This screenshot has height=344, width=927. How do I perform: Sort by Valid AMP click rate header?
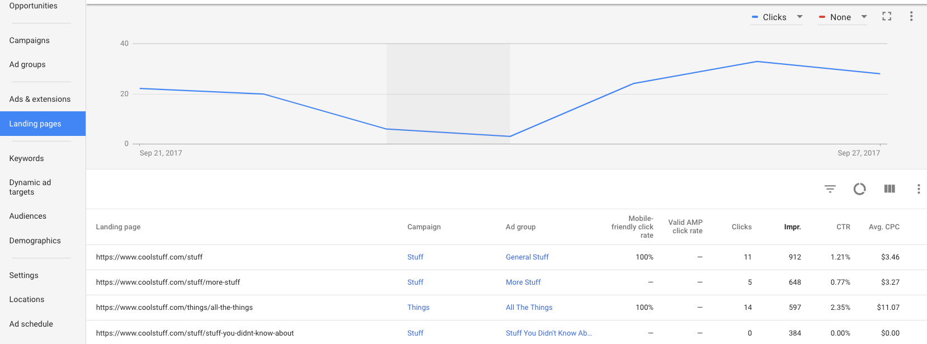pyautogui.click(x=685, y=227)
